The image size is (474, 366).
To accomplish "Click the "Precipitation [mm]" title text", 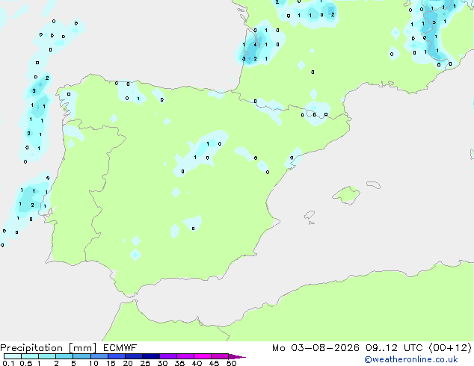I will pyautogui.click(x=48, y=348).
